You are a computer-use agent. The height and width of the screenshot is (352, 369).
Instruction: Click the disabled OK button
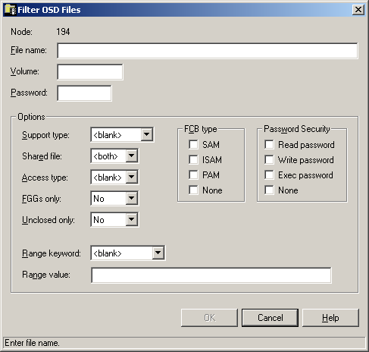[209, 318]
